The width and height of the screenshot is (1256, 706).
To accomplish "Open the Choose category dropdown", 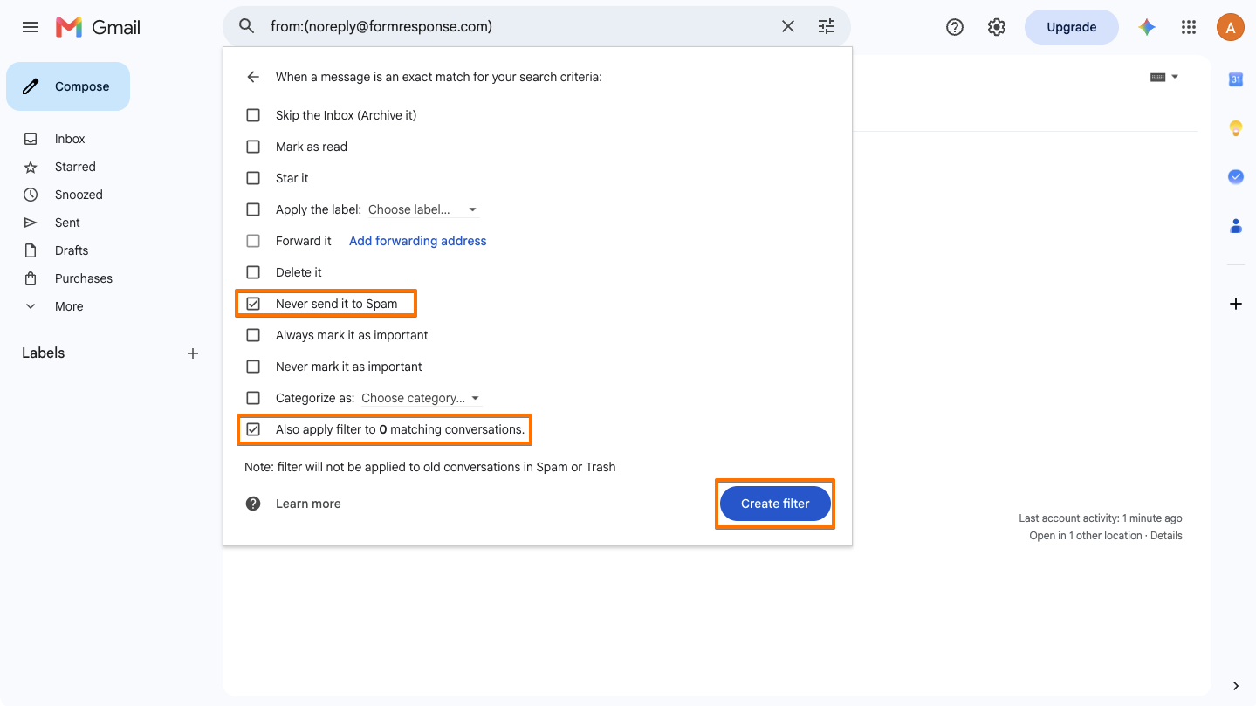I will 421,398.
